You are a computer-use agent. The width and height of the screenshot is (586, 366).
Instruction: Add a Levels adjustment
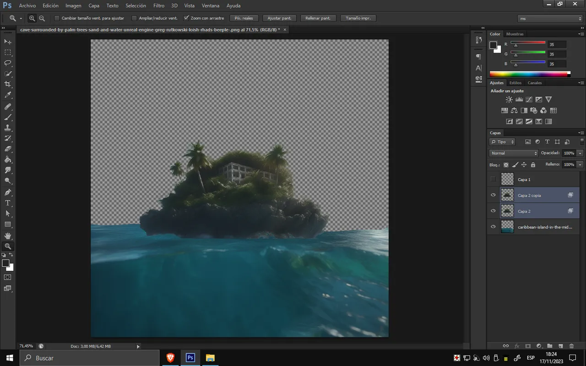tap(519, 99)
